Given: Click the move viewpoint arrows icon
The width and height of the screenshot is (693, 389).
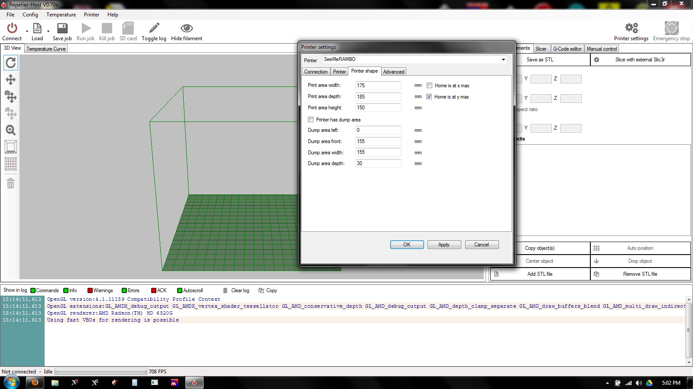Looking at the screenshot, I should [x=11, y=80].
